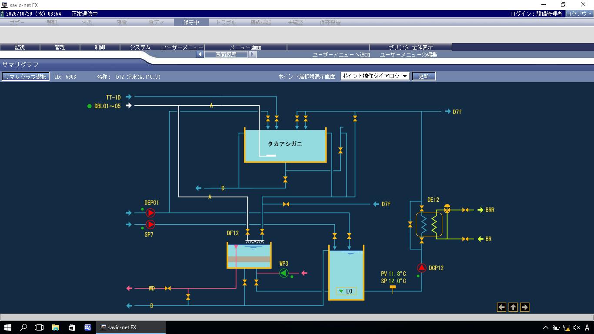Click the SP7 pump symbol
Viewport: 594px width, 334px height.
point(150,224)
